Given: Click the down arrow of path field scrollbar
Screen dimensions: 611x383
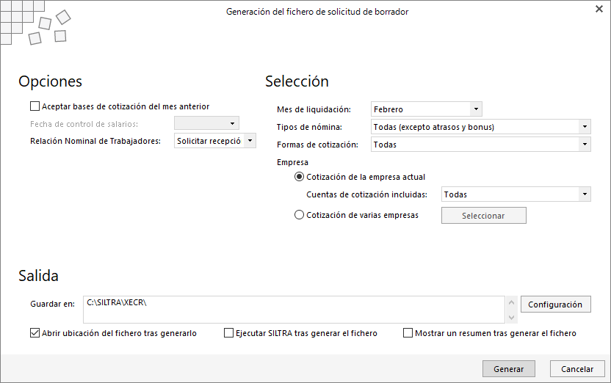Looking at the screenshot, I should (x=512, y=317).
